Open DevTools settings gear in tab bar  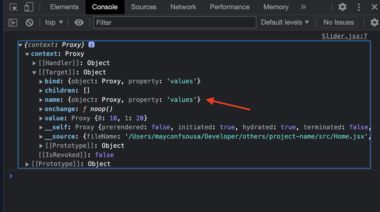click(342, 7)
